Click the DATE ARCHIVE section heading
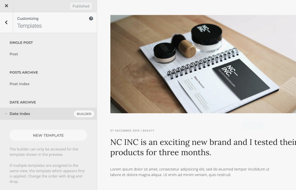The width and height of the screenshot is (296, 190). pyautogui.click(x=23, y=102)
